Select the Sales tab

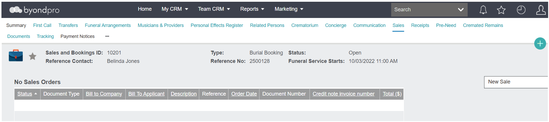398,25
